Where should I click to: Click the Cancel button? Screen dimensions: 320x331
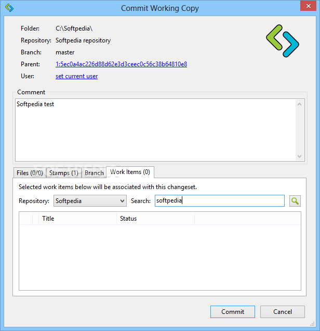coord(282,312)
